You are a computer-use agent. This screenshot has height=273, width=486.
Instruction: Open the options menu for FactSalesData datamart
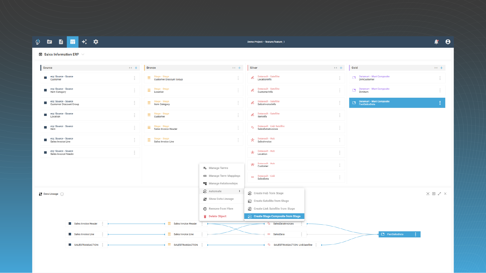(440, 103)
